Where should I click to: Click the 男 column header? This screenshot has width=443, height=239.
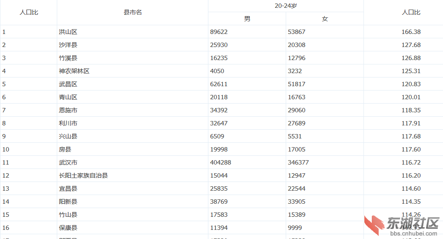tap(247, 19)
